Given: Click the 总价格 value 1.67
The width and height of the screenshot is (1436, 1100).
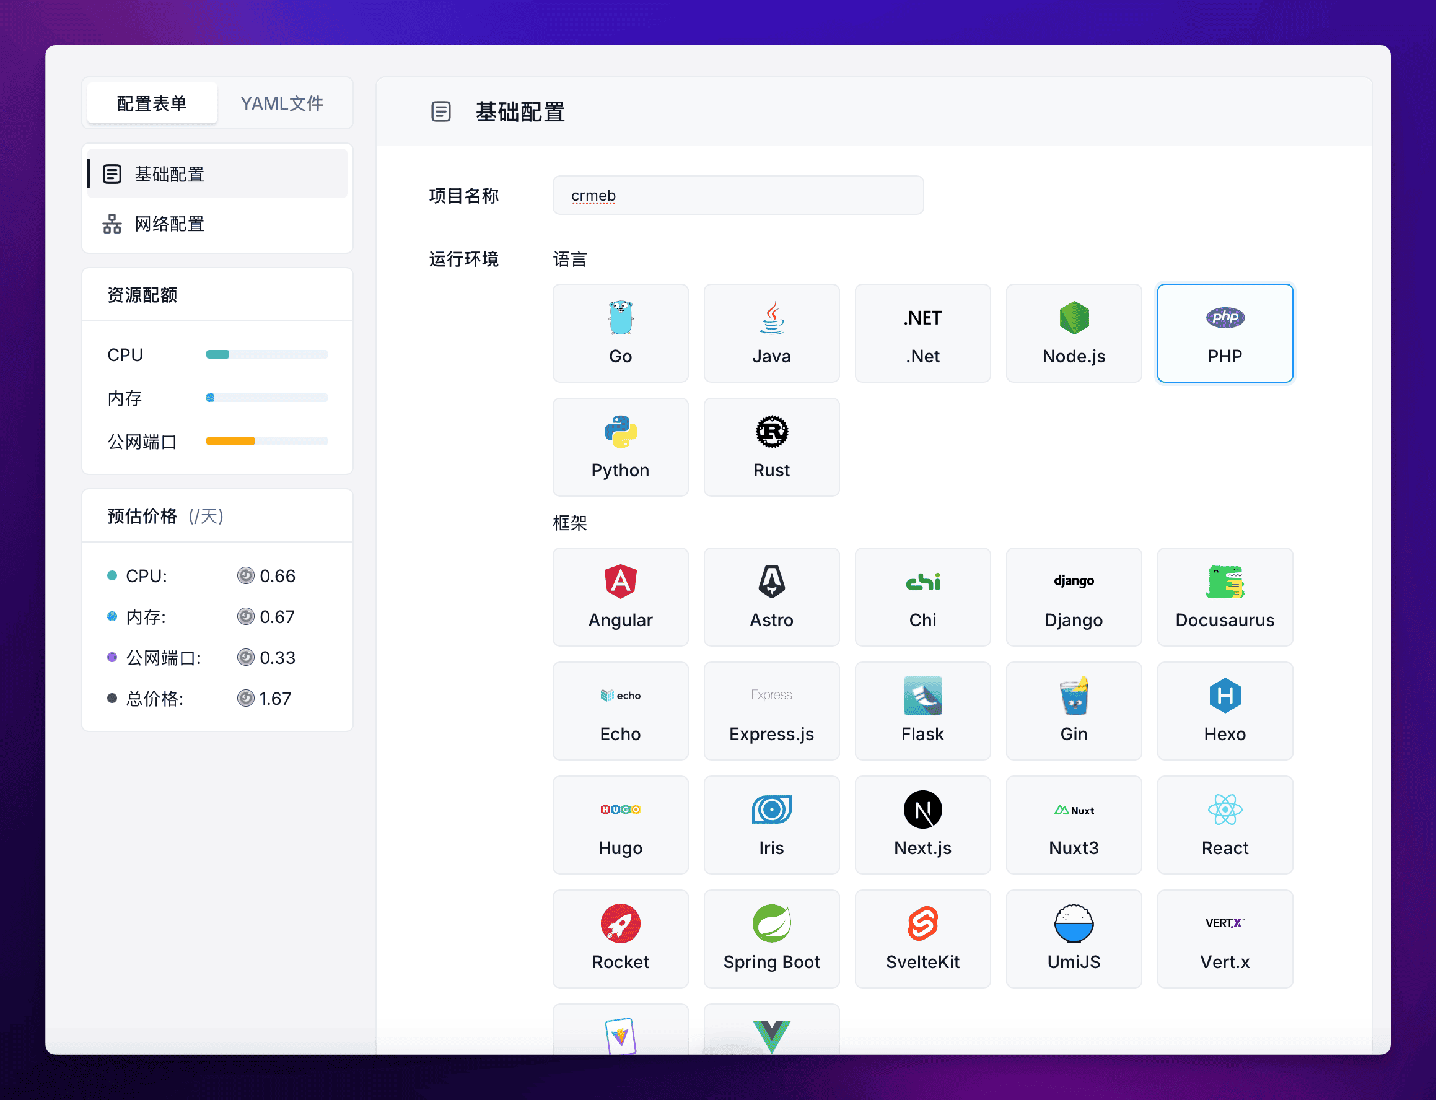Looking at the screenshot, I should point(275,699).
